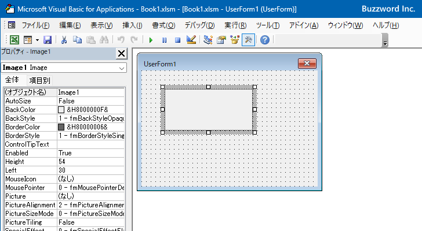Image resolution: width=422 pixels, height=231 pixels.
Task: Run the macro with the green play icon
Action: click(151, 40)
